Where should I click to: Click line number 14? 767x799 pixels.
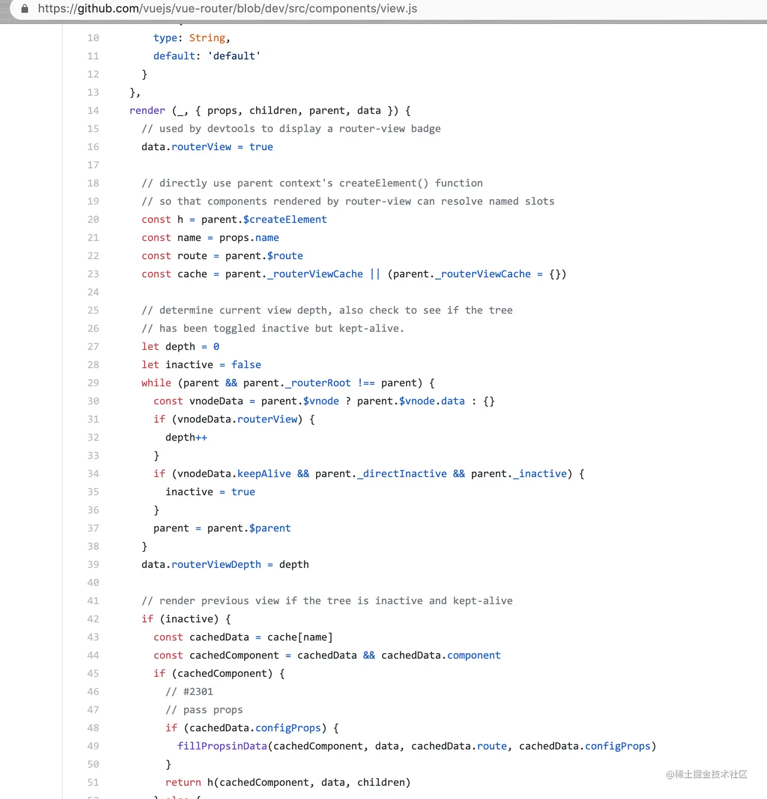(x=93, y=111)
